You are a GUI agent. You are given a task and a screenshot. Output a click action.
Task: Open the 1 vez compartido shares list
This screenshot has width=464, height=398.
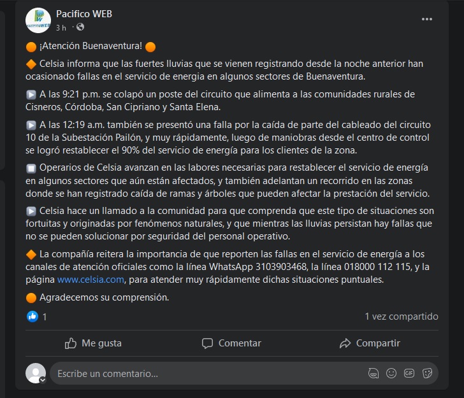402,316
